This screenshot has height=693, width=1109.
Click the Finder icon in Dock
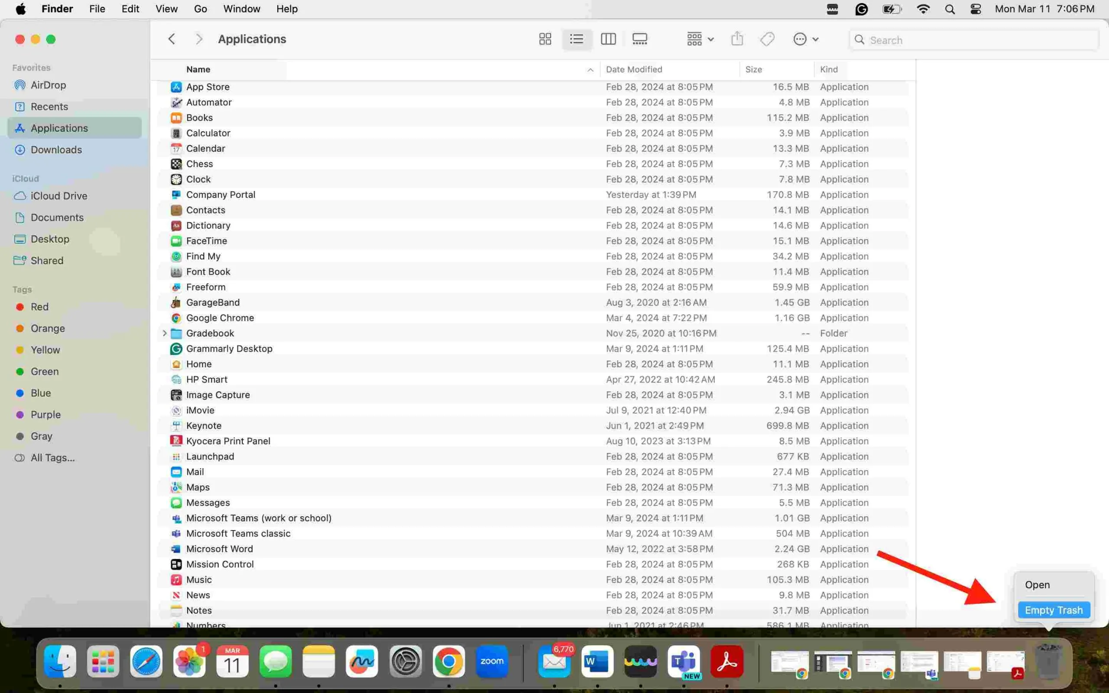point(60,661)
